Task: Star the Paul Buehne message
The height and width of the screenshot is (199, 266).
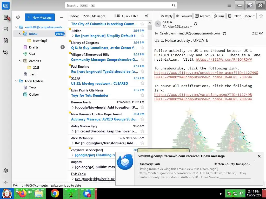Action: [x=142, y=72]
